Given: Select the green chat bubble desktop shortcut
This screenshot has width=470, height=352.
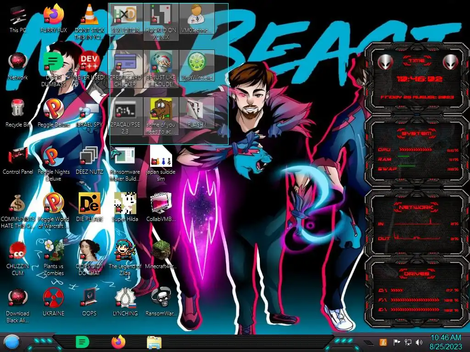Looking at the screenshot, I should pos(53,70).
